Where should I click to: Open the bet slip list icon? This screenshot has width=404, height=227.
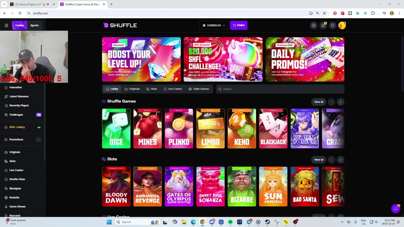click(313, 25)
